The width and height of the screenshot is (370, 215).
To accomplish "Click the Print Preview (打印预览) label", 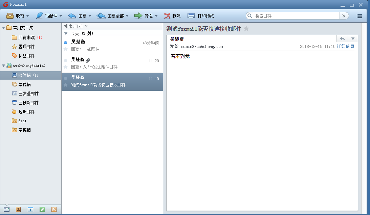I will pyautogui.click(x=205, y=16).
